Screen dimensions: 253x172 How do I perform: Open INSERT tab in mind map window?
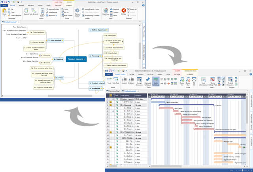coord(21,6)
